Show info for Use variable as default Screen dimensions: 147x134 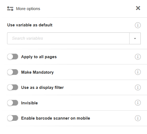click(138, 25)
